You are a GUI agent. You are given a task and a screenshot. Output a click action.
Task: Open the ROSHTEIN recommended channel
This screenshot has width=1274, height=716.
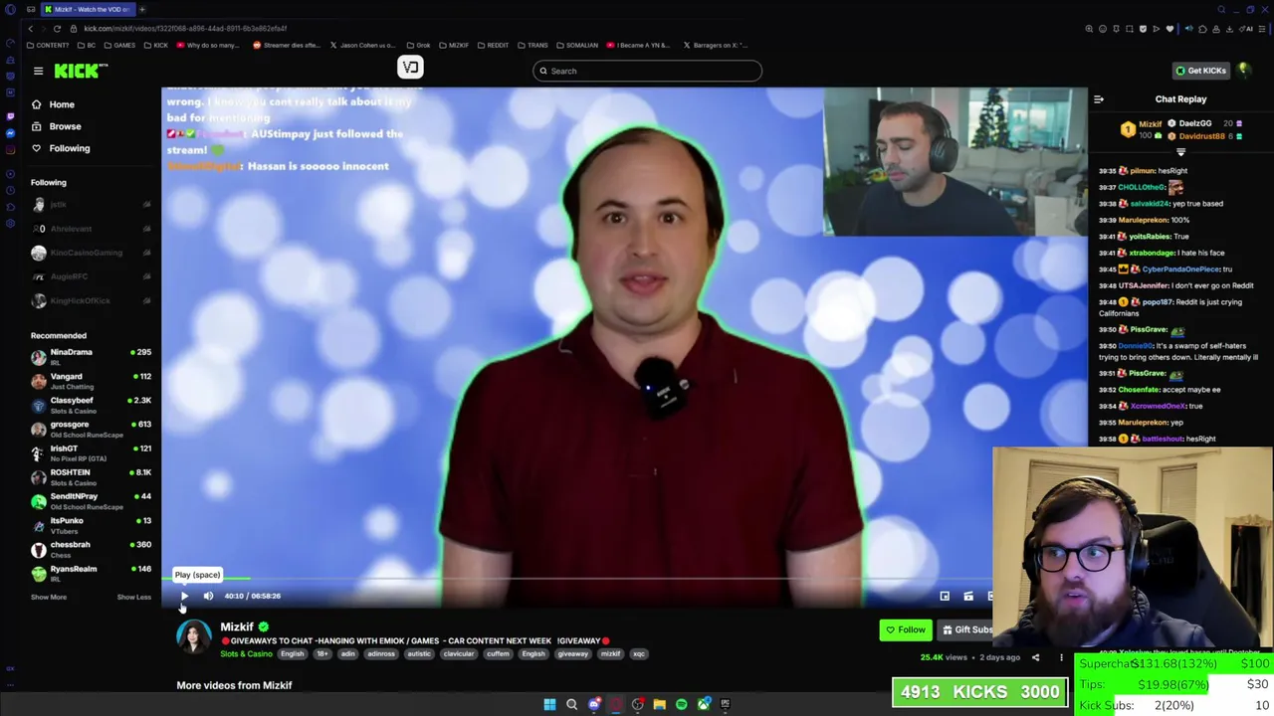(x=91, y=476)
